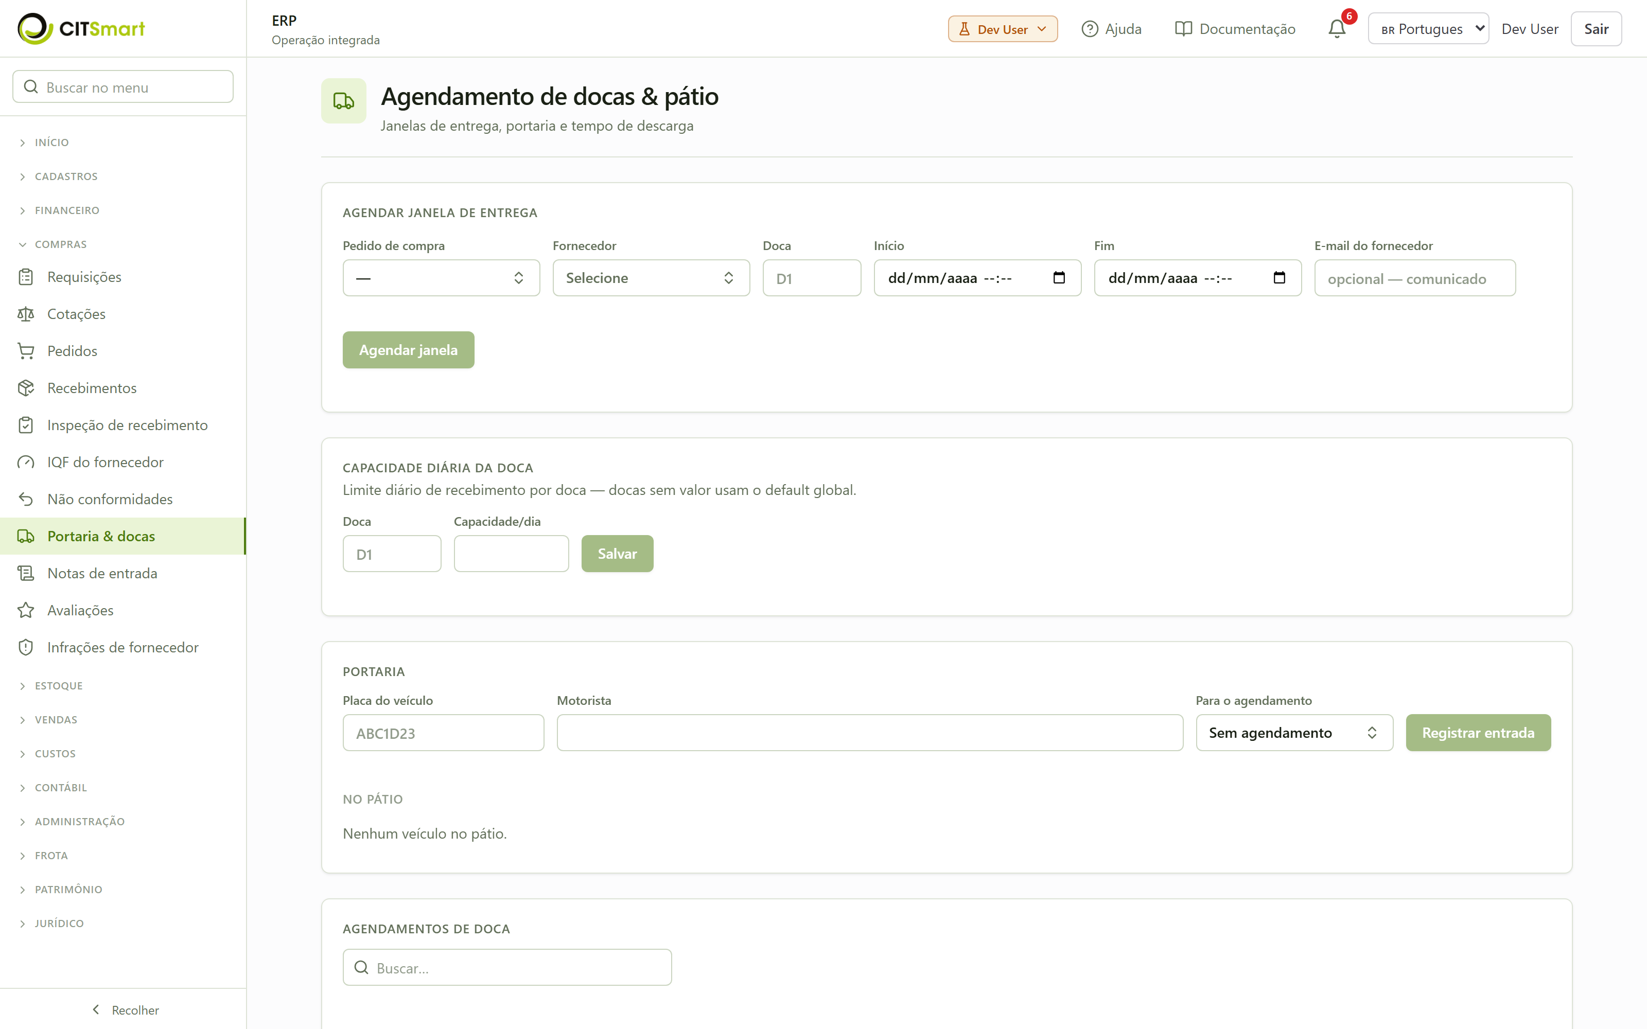Focus the Placa do veículo field
The width and height of the screenshot is (1647, 1029).
coord(443,732)
